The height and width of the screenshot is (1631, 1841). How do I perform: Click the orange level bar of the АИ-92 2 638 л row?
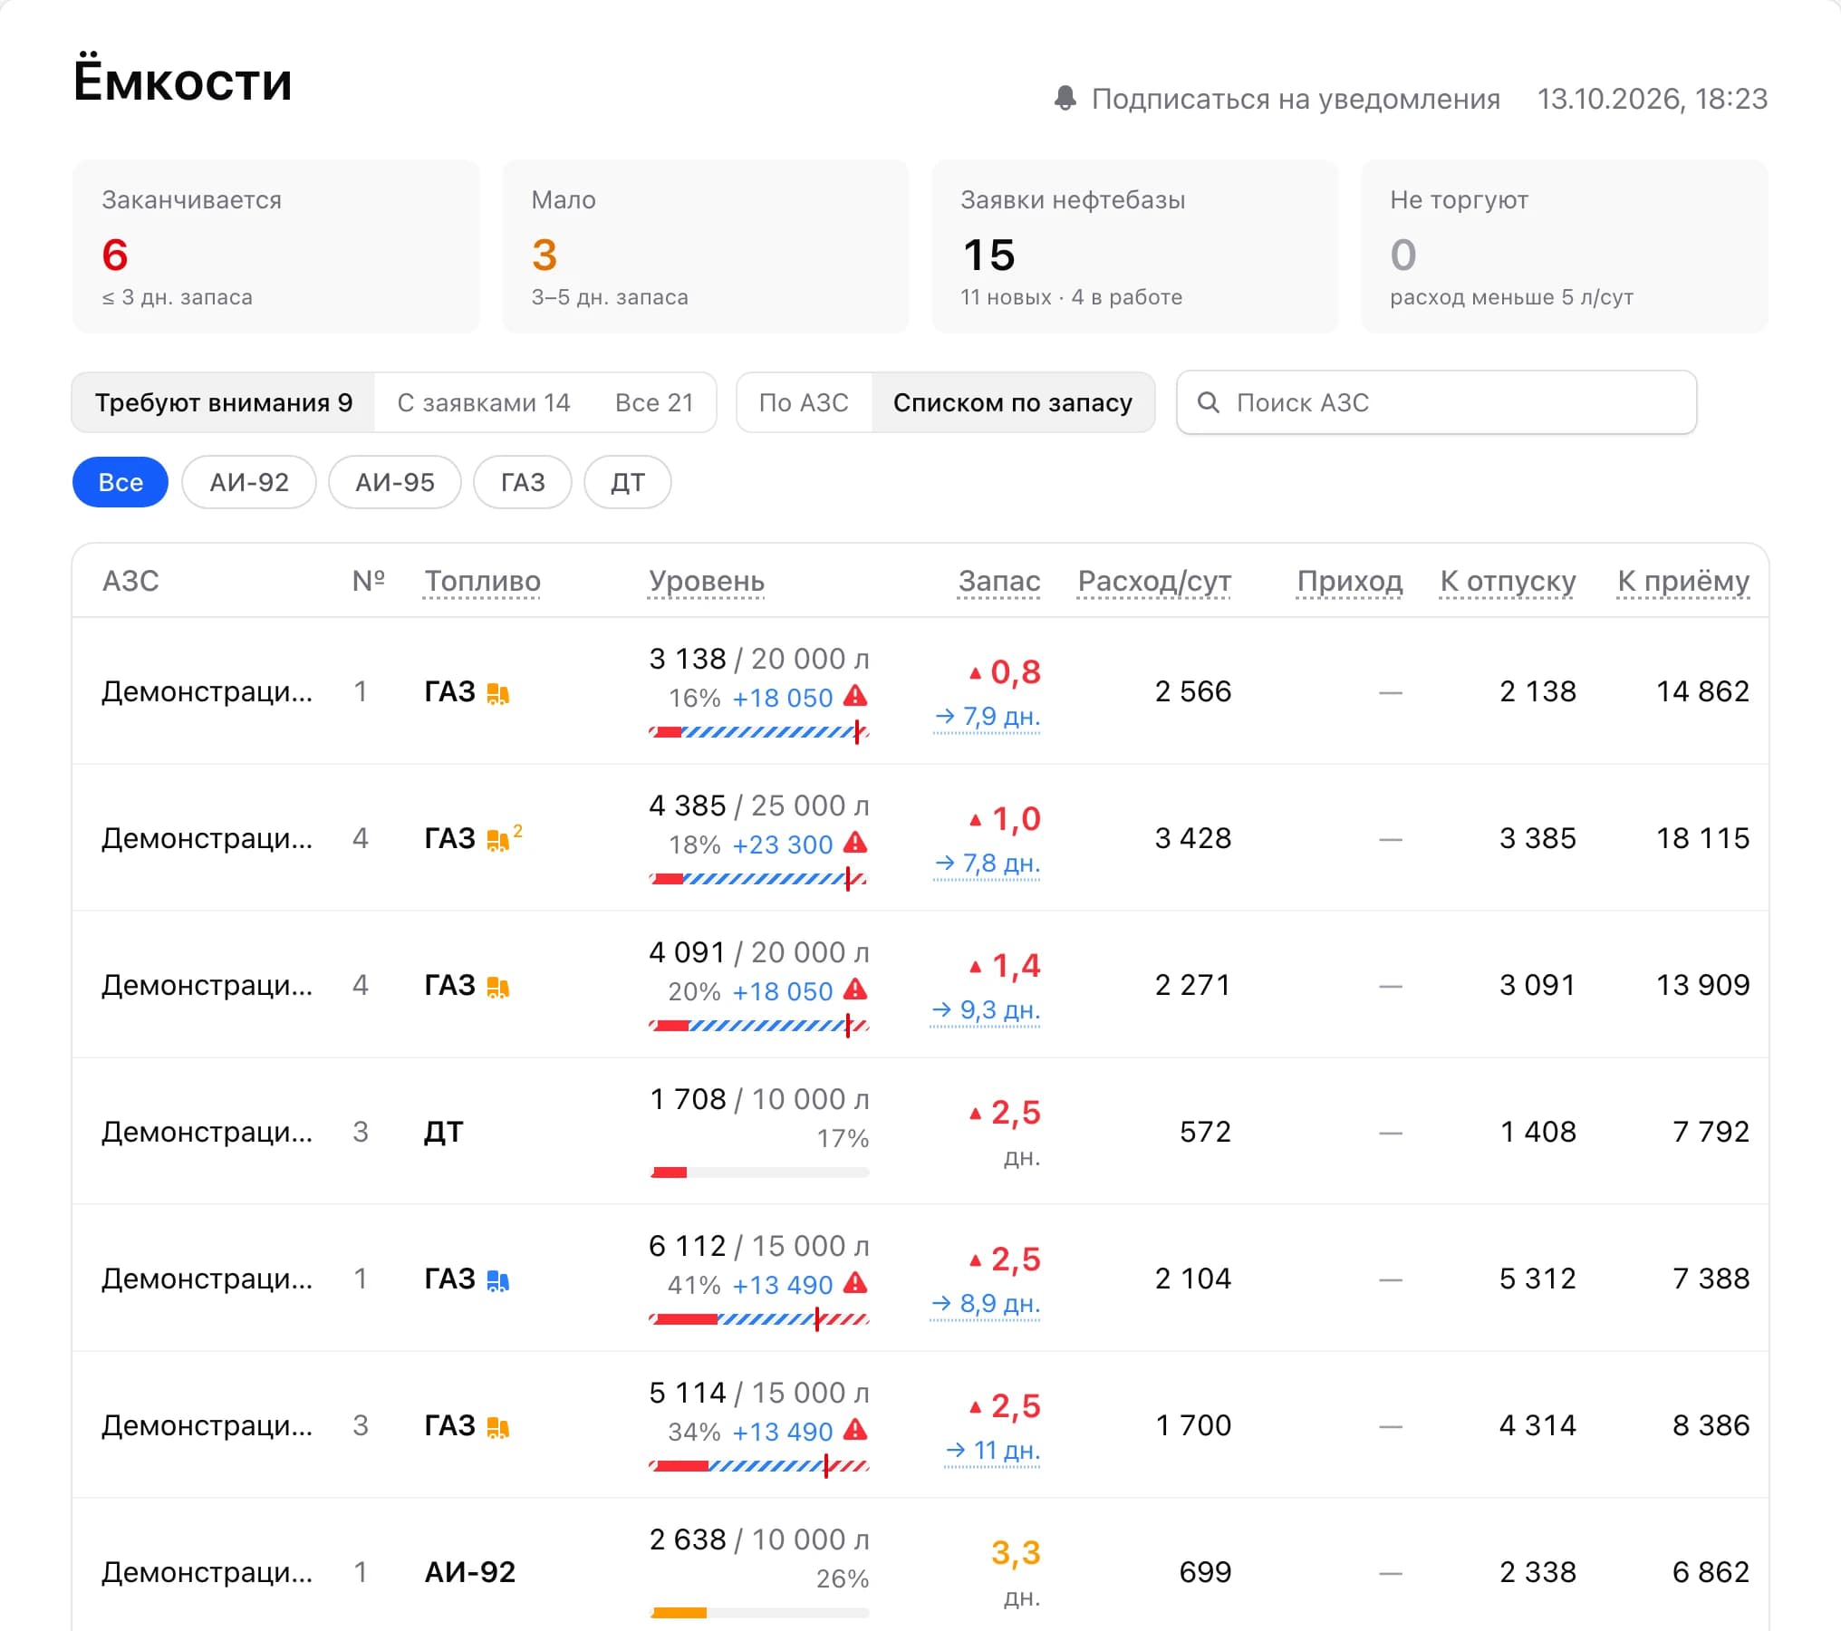pyautogui.click(x=759, y=1613)
